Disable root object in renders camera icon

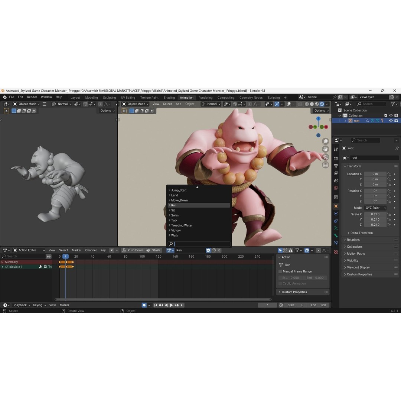(396, 121)
